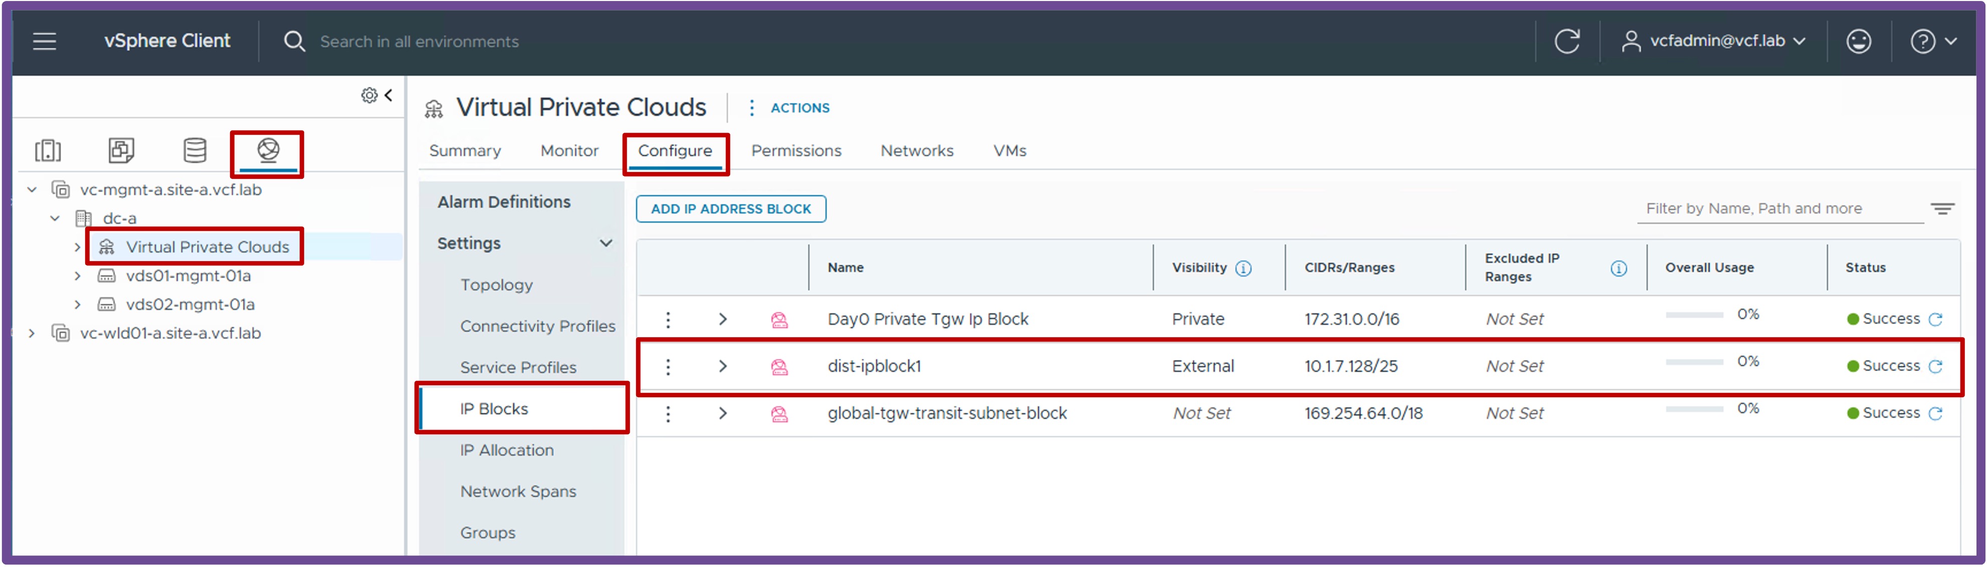
Task: Open row actions for global-tgw-transit-subnet-block
Action: click(668, 414)
